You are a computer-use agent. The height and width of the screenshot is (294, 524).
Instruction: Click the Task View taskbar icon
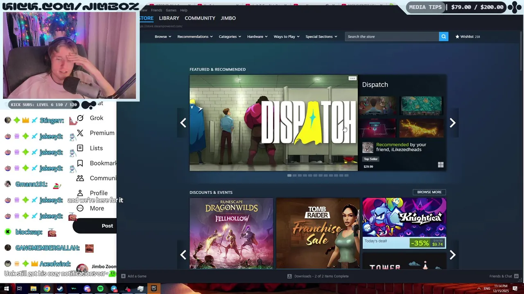19,289
